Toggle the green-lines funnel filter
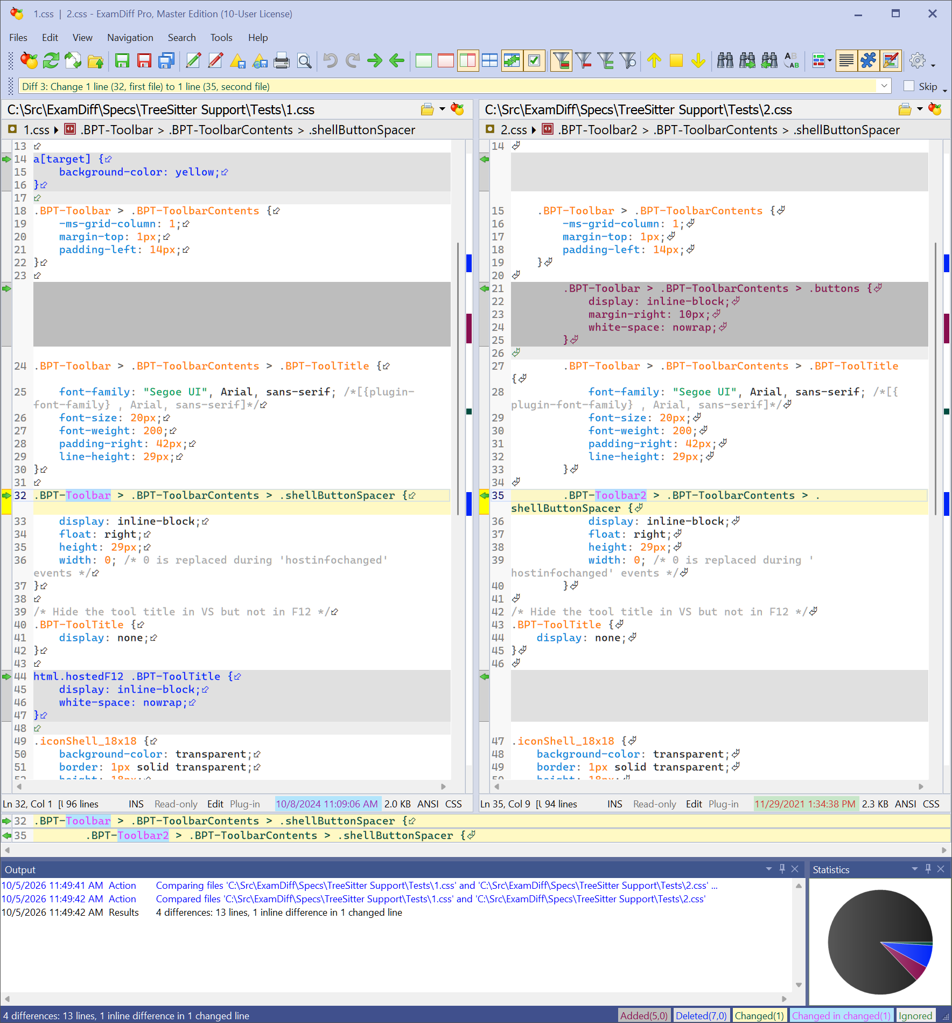Image resolution: width=952 pixels, height=1023 pixels. 606,60
